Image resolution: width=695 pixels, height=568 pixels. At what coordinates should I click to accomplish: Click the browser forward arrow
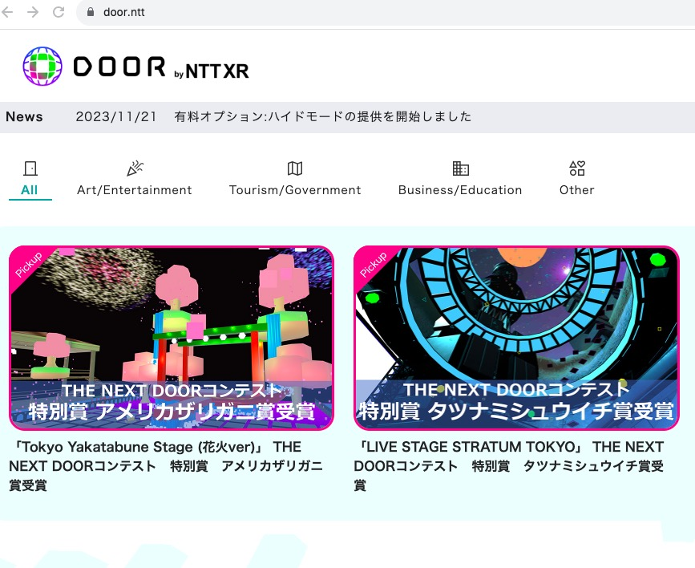click(33, 12)
